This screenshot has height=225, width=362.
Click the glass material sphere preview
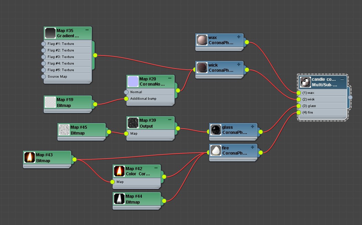[216, 130]
